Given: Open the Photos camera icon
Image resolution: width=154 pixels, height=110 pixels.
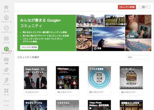Looking at the screenshot, I should click(x=6, y=59).
